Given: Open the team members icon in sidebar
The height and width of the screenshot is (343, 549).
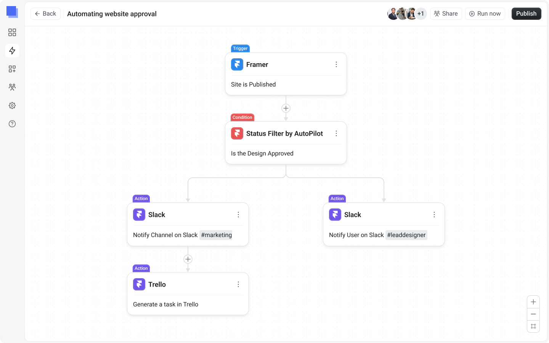Looking at the screenshot, I should click(12, 87).
